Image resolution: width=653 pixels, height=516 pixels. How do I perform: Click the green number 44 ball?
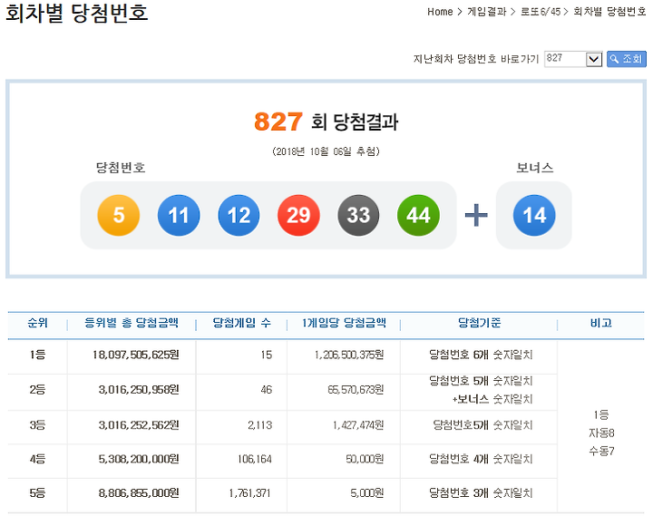(418, 215)
